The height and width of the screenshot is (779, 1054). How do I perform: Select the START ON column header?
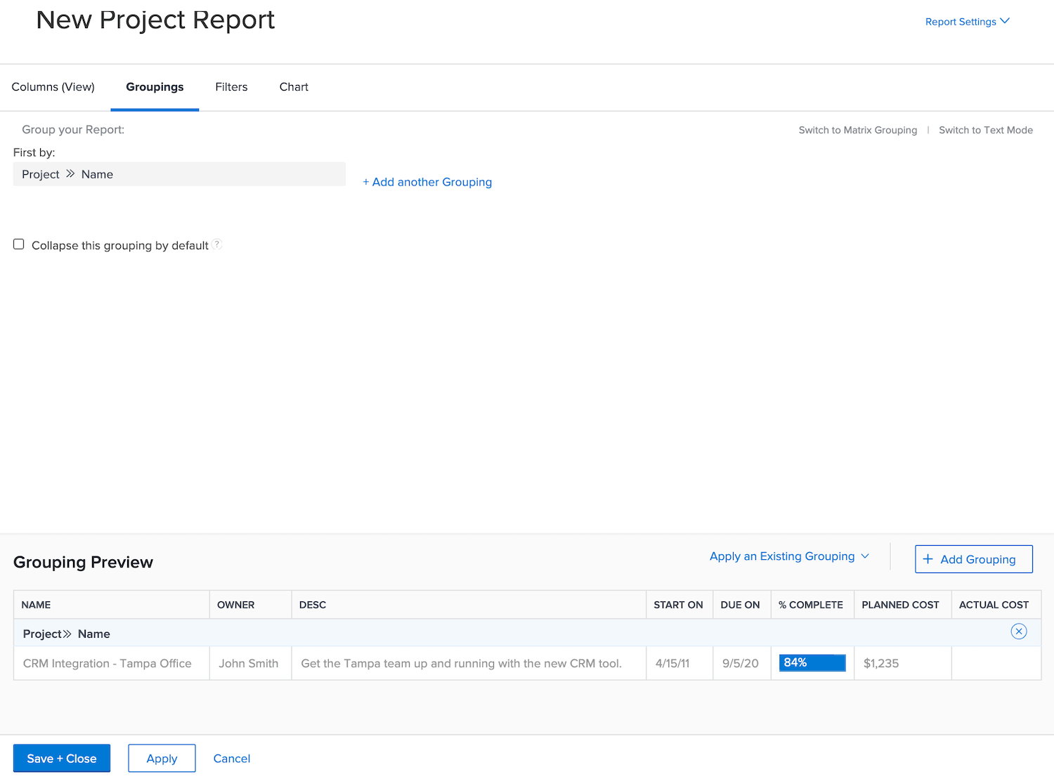[678, 605]
